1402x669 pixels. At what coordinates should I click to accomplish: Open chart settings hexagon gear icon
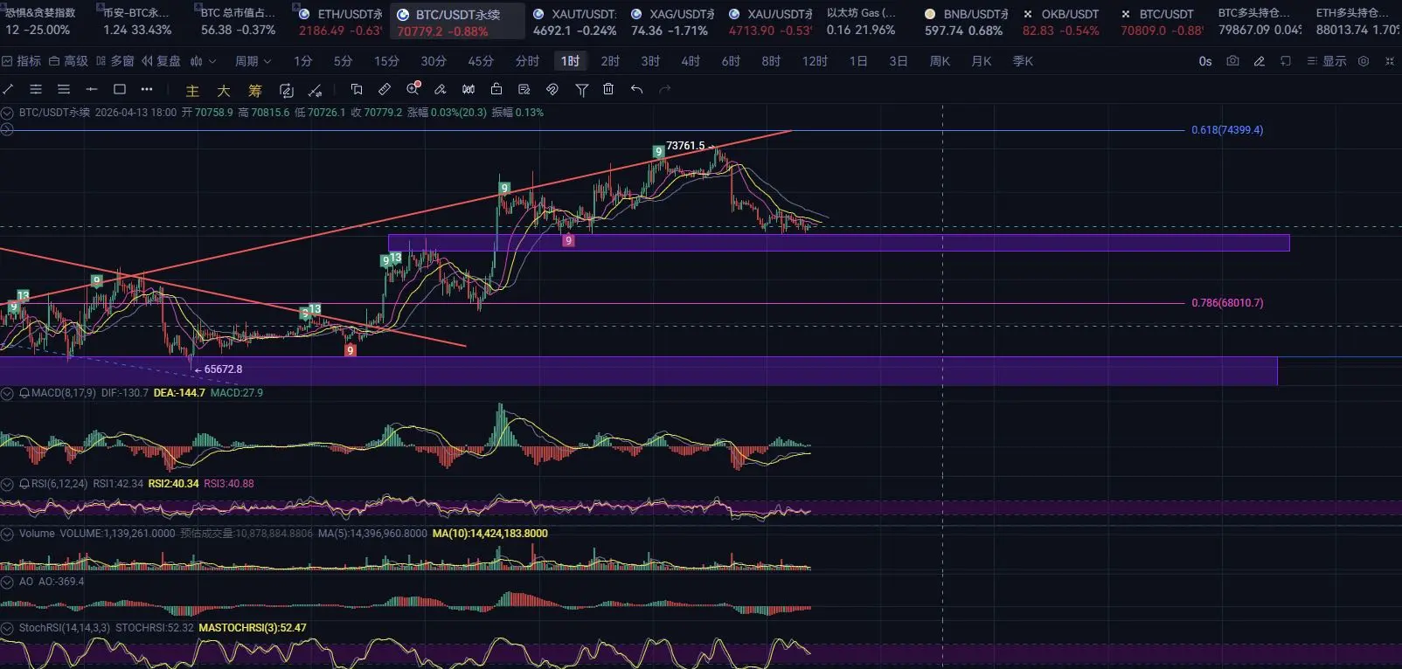pos(1364,61)
